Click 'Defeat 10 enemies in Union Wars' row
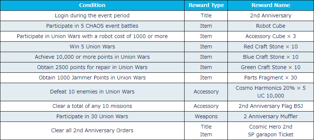Screen dimensions: 314x140 click(x=157, y=92)
